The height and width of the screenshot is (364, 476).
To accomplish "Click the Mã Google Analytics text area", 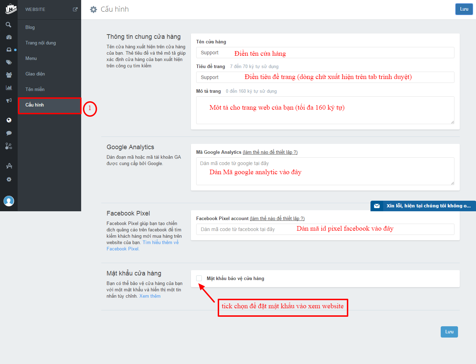I will point(325,171).
